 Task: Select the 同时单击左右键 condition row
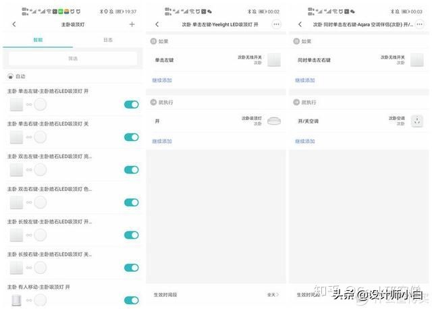[359, 60]
